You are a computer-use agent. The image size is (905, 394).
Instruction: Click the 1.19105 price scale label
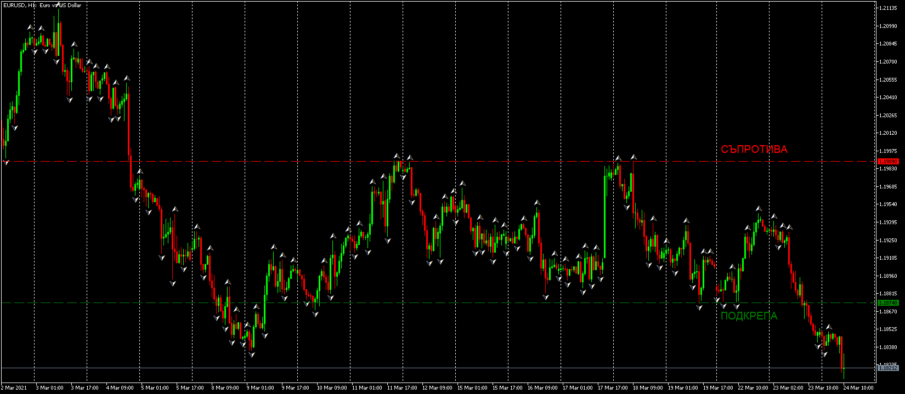click(888, 258)
